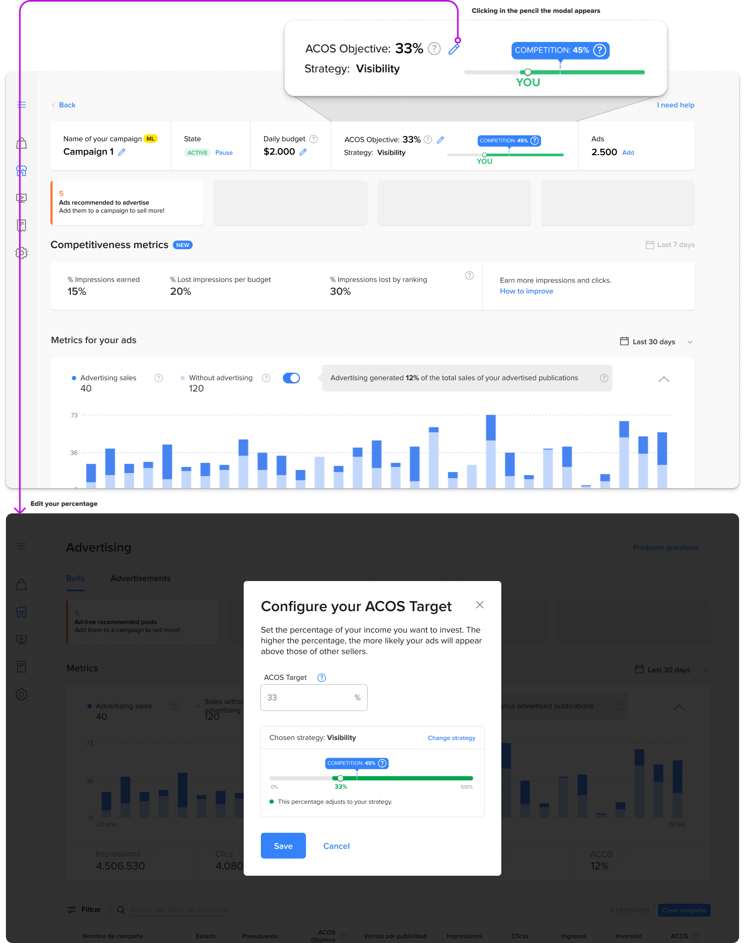Open receipt icon in top sidebar
The height and width of the screenshot is (943, 745).
tap(21, 226)
